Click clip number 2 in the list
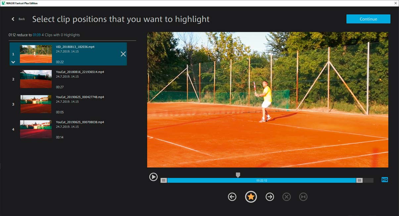Image resolution: width=399 pixels, height=216 pixels. pos(13,79)
